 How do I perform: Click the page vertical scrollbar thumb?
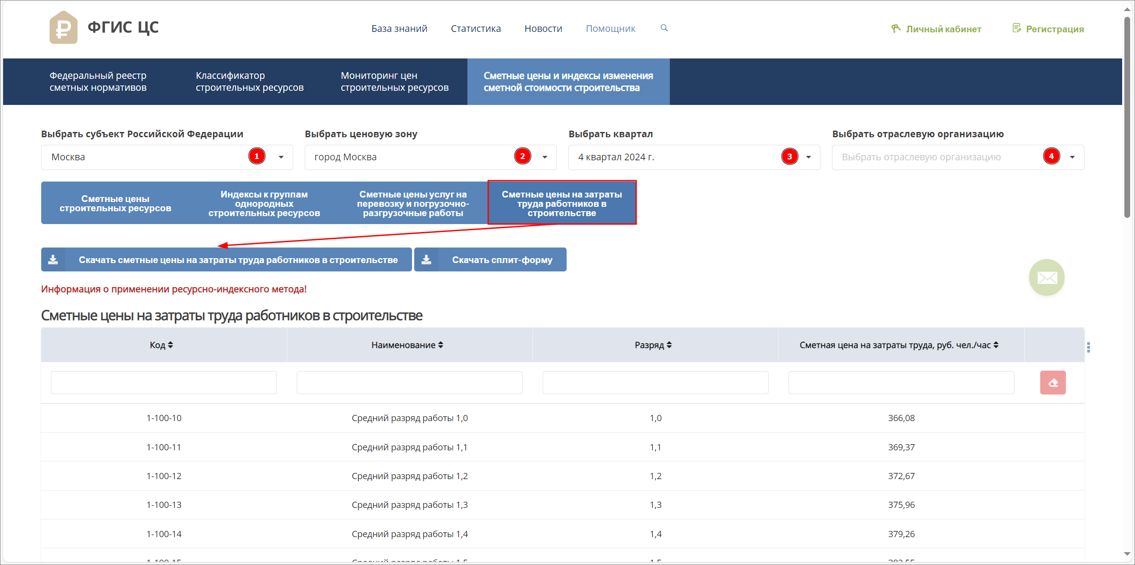(x=1127, y=117)
